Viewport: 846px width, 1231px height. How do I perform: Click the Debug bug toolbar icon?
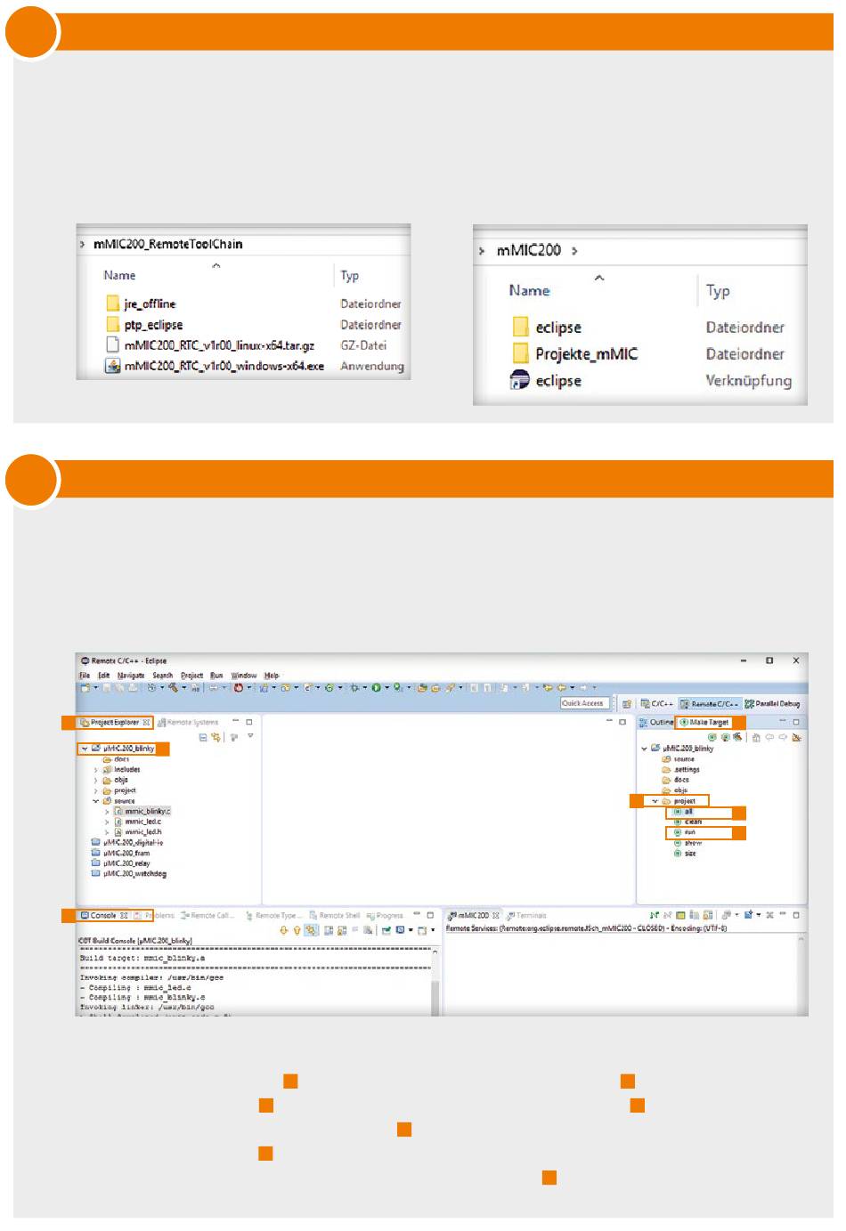[354, 688]
